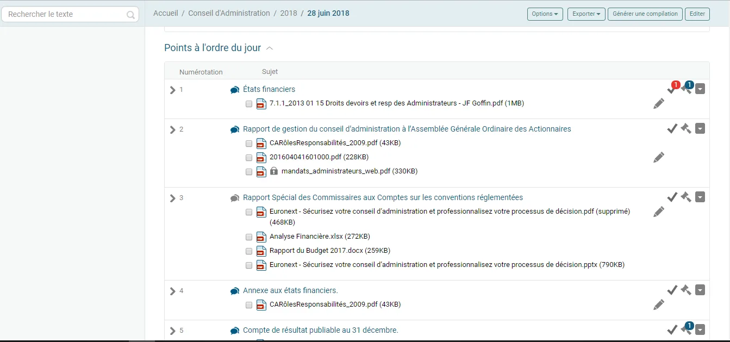Open actions dropdown arrow for Rapport de gestion
730x342 pixels.
tap(700, 128)
